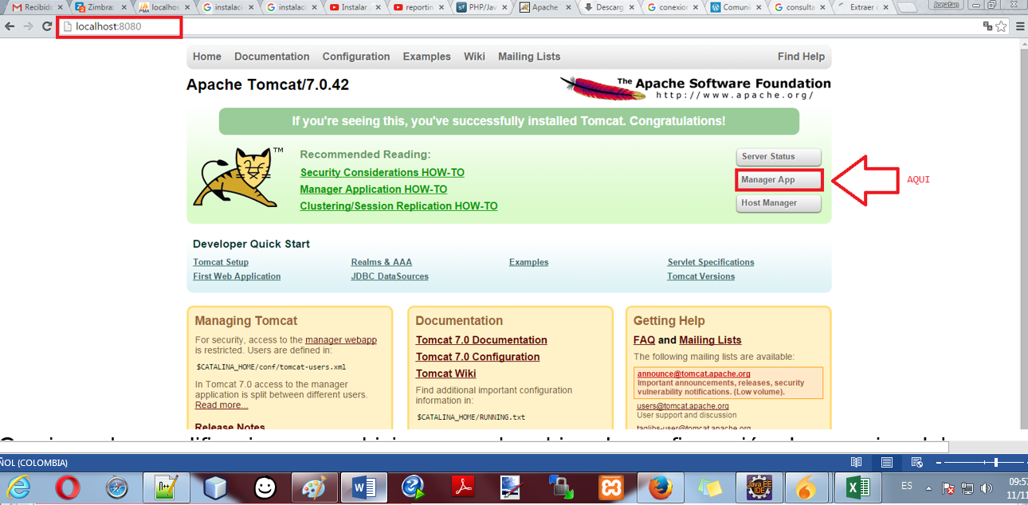Click the browser Forward arrow

pos(29,26)
